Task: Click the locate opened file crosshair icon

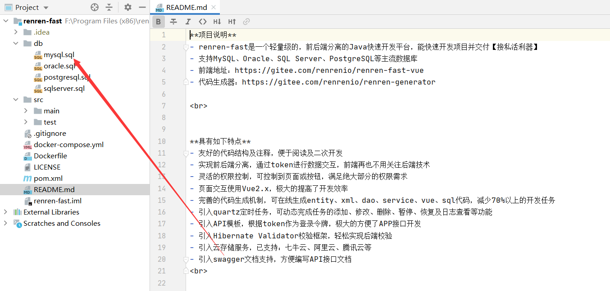Action: tap(95, 7)
